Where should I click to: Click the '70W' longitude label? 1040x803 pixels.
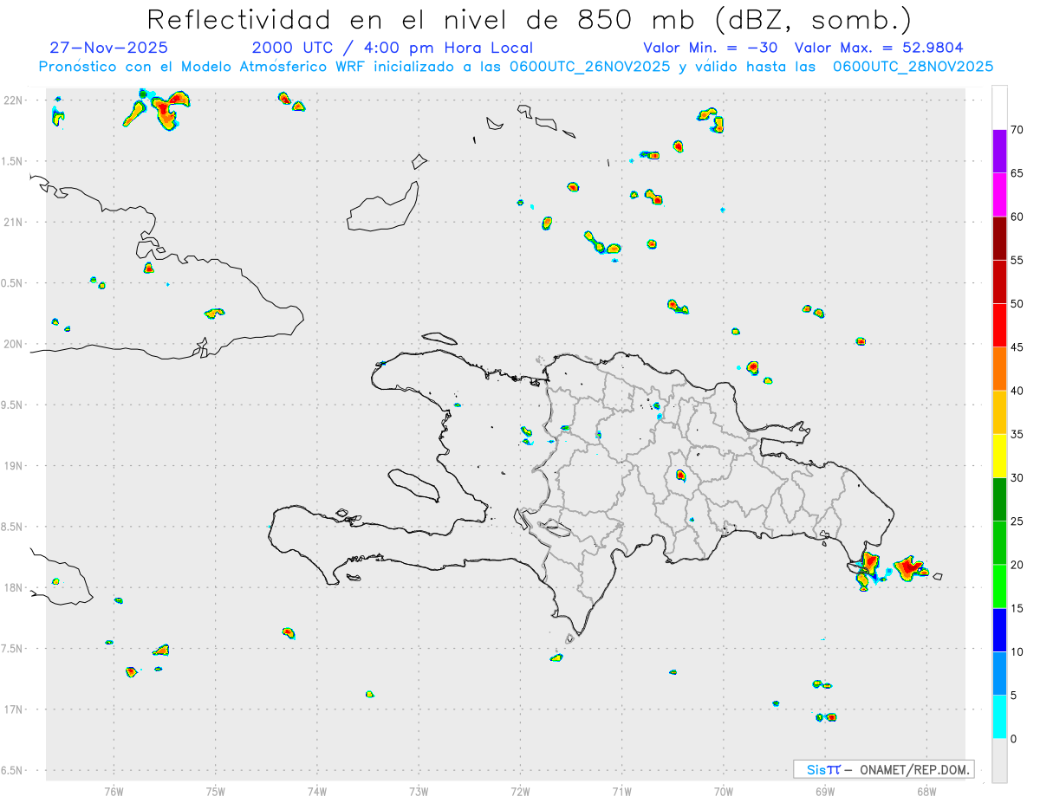click(724, 792)
